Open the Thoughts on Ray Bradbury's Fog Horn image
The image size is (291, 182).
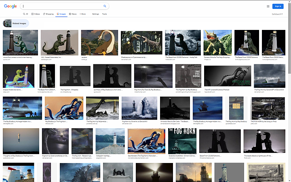pyautogui.click(x=21, y=141)
